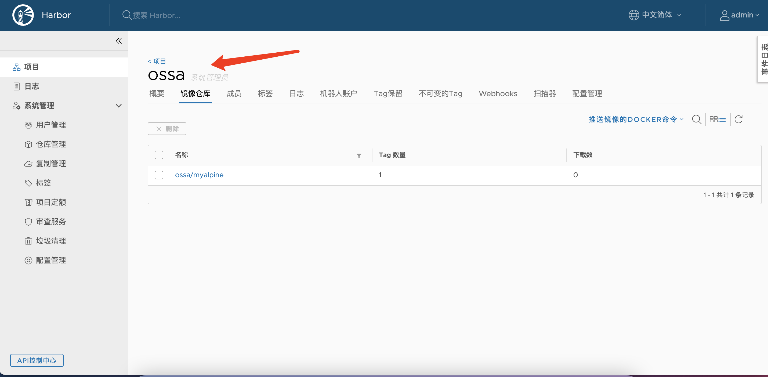Click the Tag 数量 column header
The image size is (768, 377).
[x=392, y=155]
